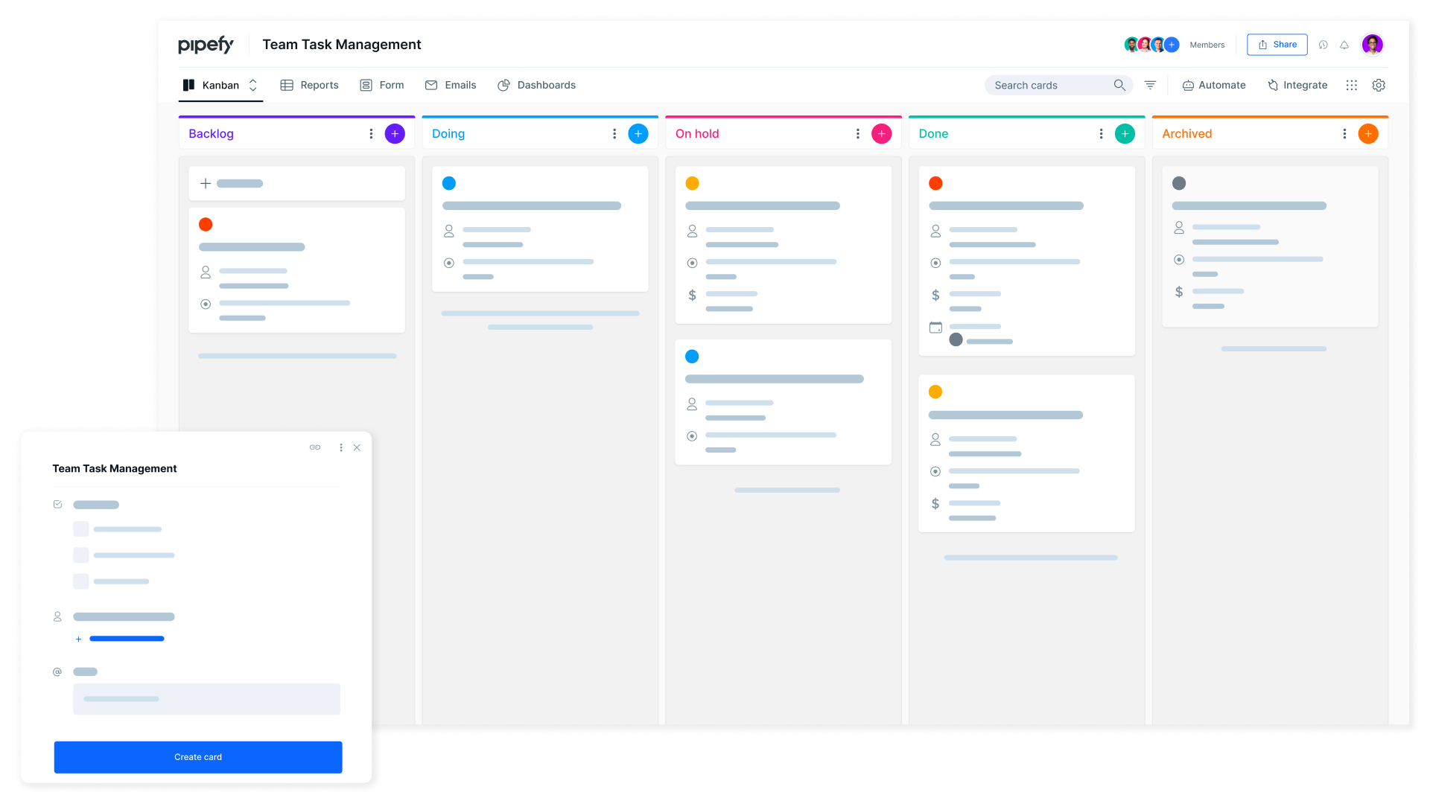Click the Create card button
Viewport: 1430px width, 804px height.
197,757
